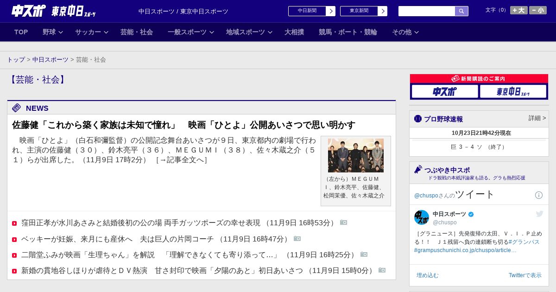556x292 pixels.
Task: Click the つぶやき中スポ megaphone icon
Action: click(418, 170)
